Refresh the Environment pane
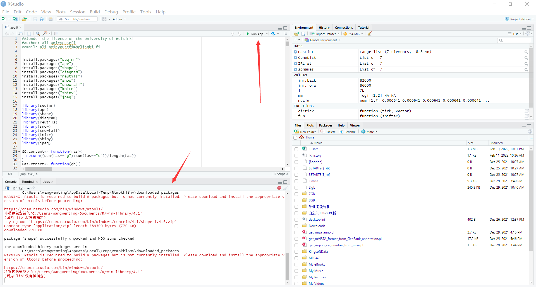The image size is (536, 287). (527, 33)
